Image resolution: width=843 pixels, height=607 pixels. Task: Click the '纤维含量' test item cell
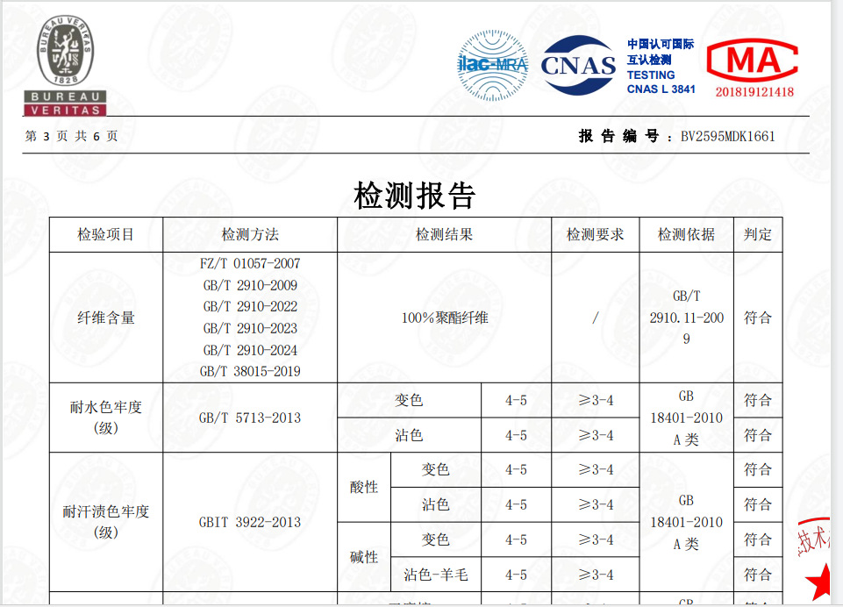coord(105,318)
